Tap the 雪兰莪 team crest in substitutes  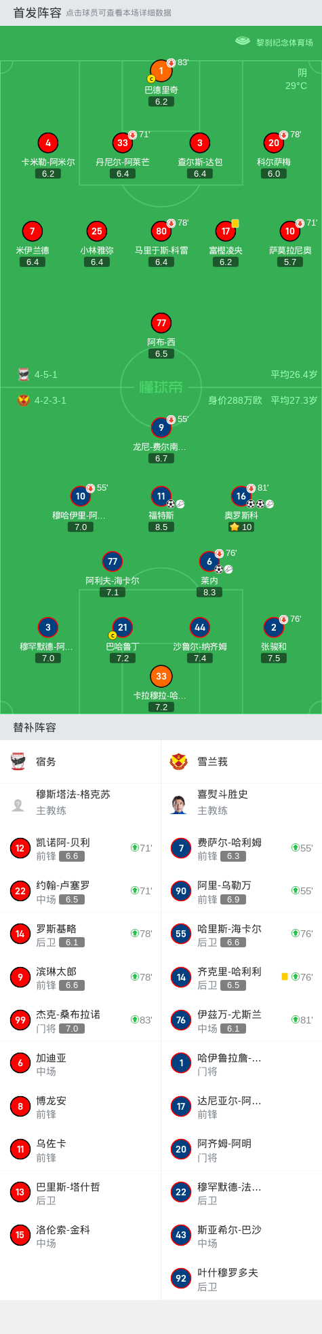coord(179,761)
